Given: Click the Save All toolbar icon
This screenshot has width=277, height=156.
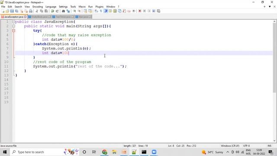Looking at the screenshot, I should point(16,11).
